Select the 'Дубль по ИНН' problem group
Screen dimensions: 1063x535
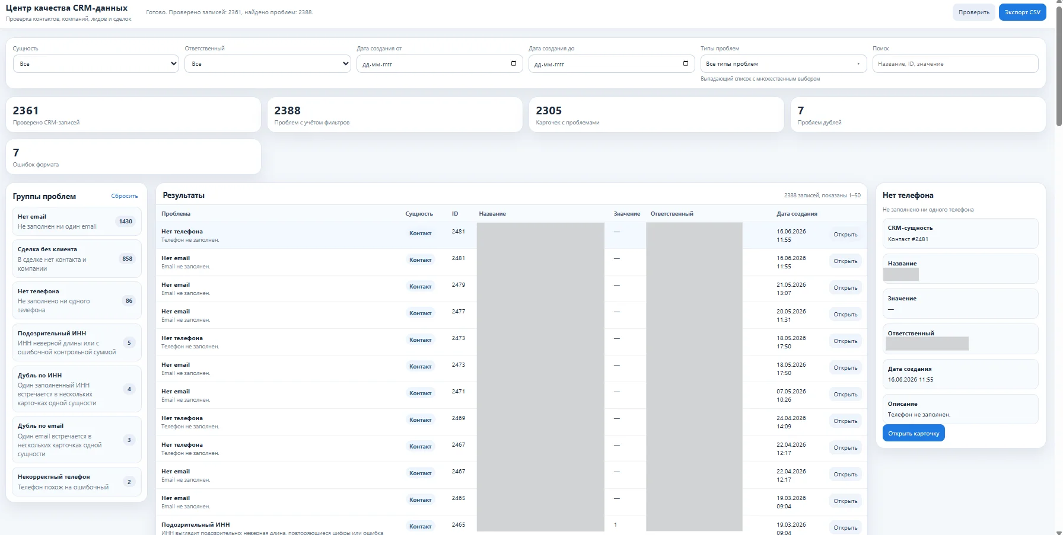[77, 389]
